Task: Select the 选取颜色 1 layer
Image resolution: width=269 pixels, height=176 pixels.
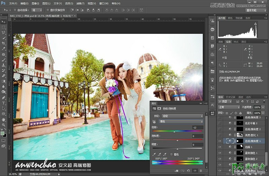Action: click(252, 153)
